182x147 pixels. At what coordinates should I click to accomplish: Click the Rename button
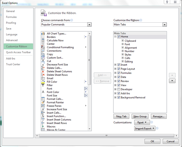tap(159, 116)
